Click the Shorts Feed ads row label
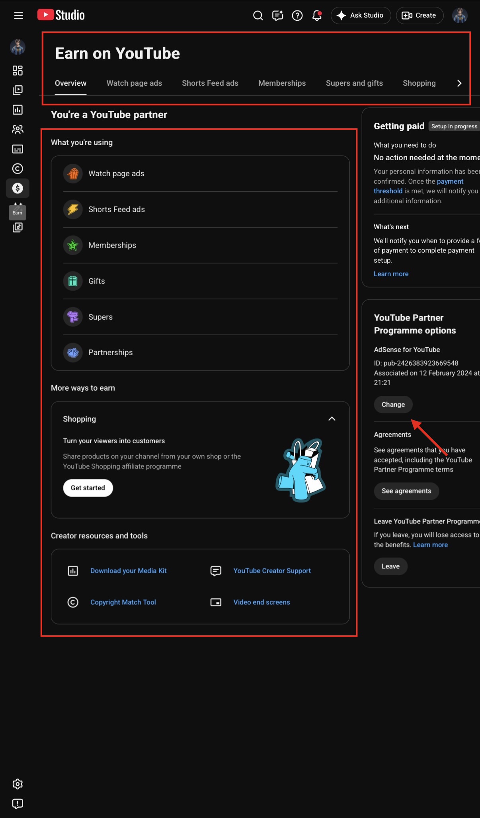The width and height of the screenshot is (480, 818). coord(117,209)
